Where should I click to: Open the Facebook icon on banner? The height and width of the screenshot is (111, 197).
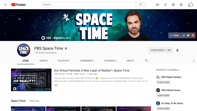184,36
